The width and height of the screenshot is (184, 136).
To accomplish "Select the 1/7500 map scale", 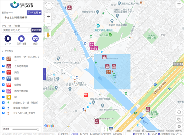I will 84,134.
